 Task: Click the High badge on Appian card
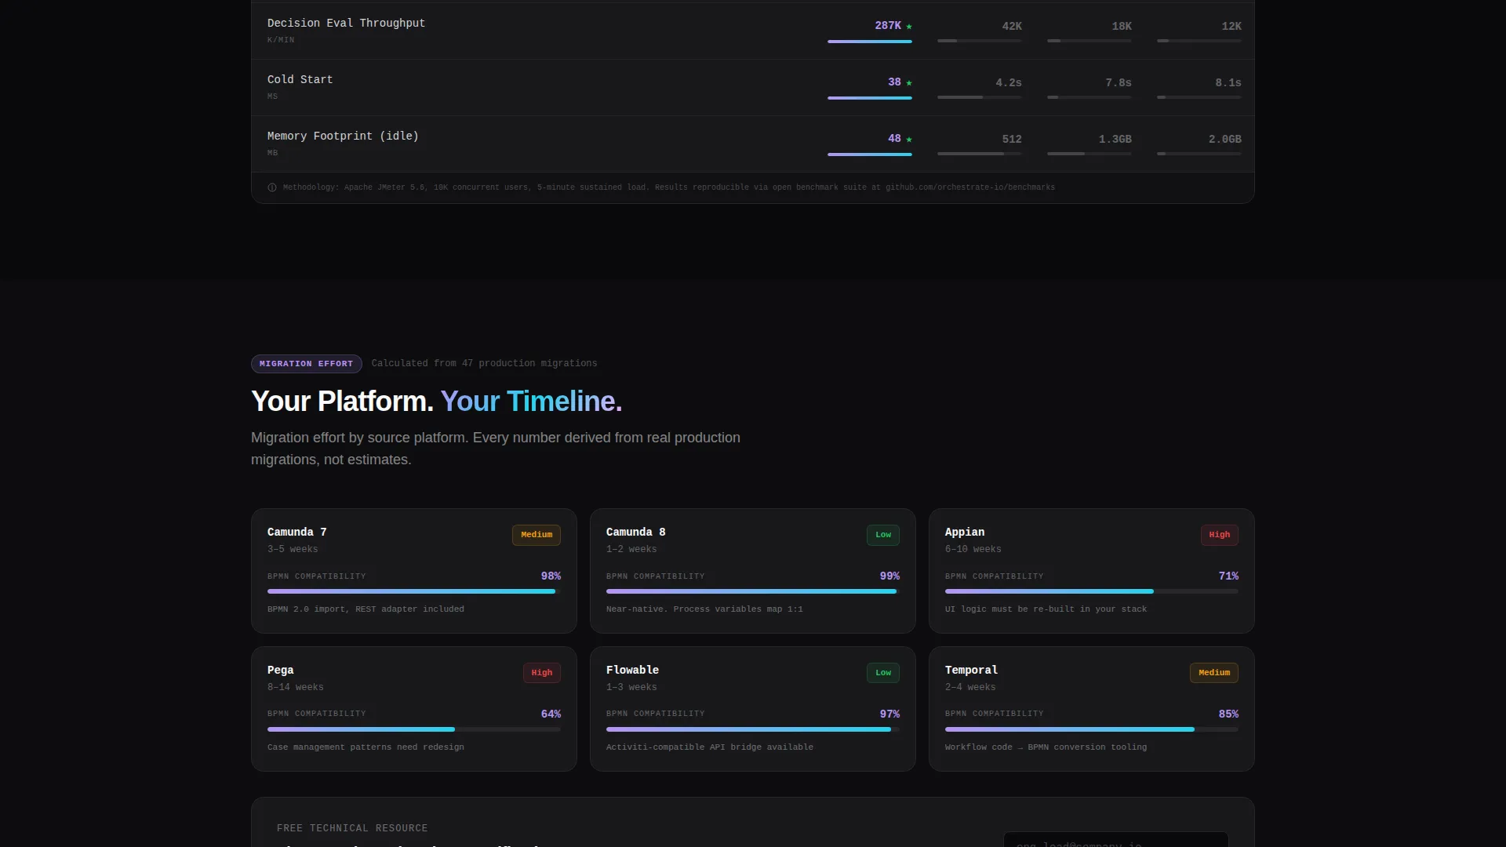(x=1220, y=535)
